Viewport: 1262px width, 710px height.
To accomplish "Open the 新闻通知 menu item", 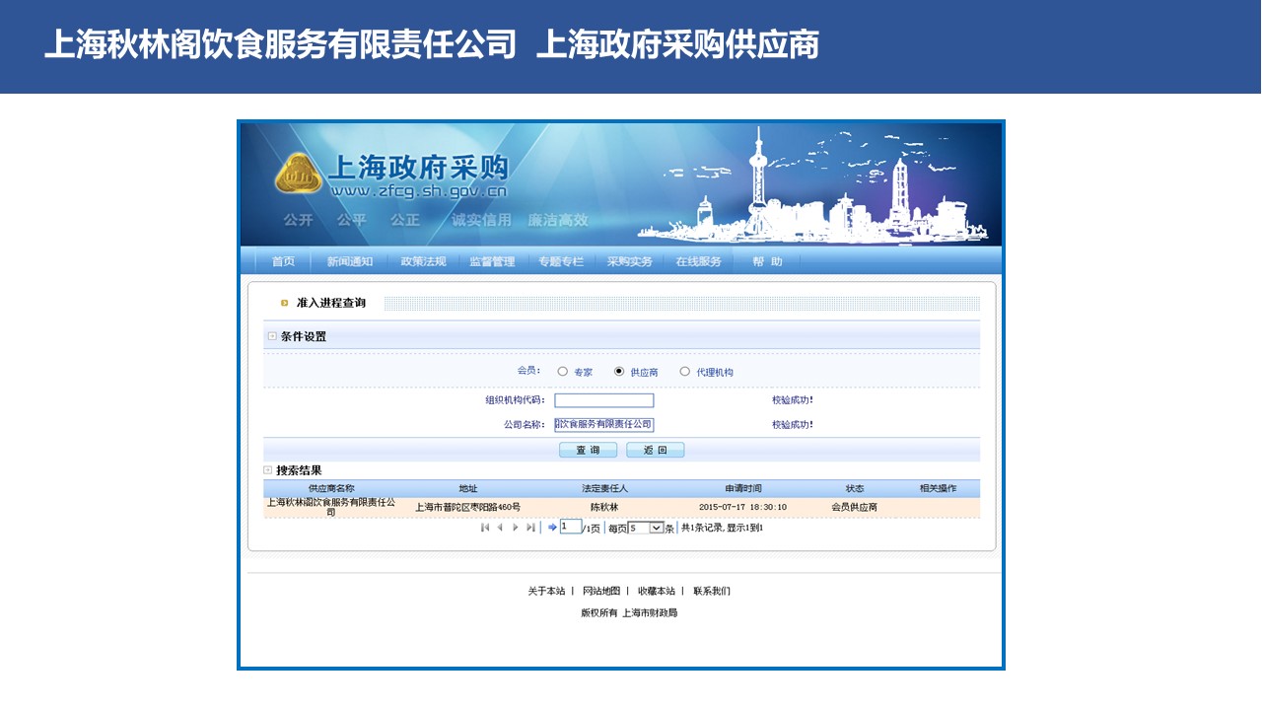I will (x=350, y=261).
